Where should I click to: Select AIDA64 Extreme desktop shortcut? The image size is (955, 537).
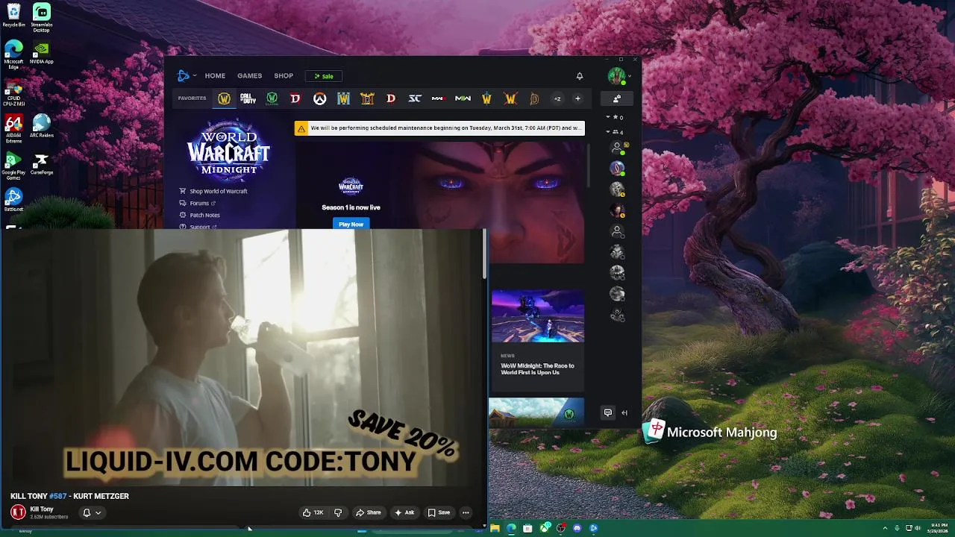(x=13, y=129)
